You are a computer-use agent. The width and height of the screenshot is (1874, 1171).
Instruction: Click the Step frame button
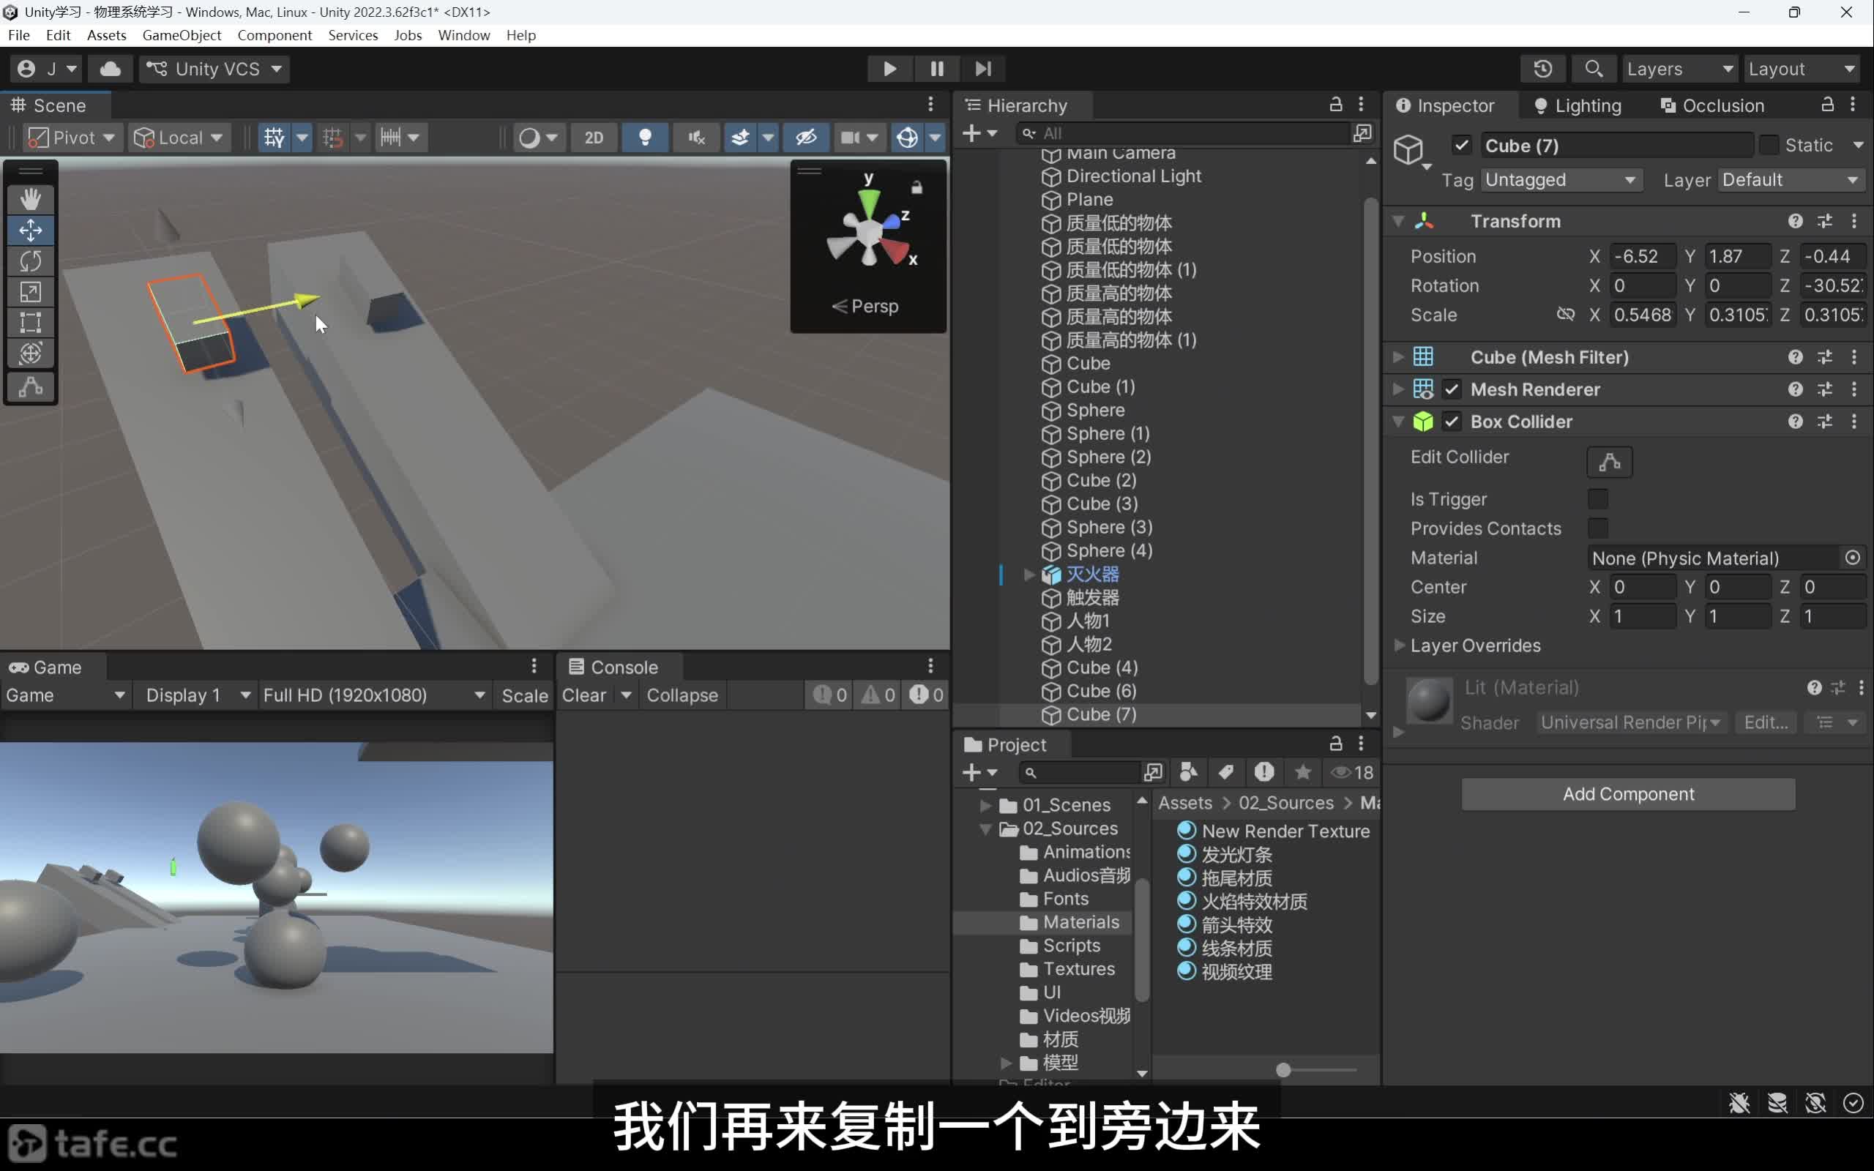(983, 69)
